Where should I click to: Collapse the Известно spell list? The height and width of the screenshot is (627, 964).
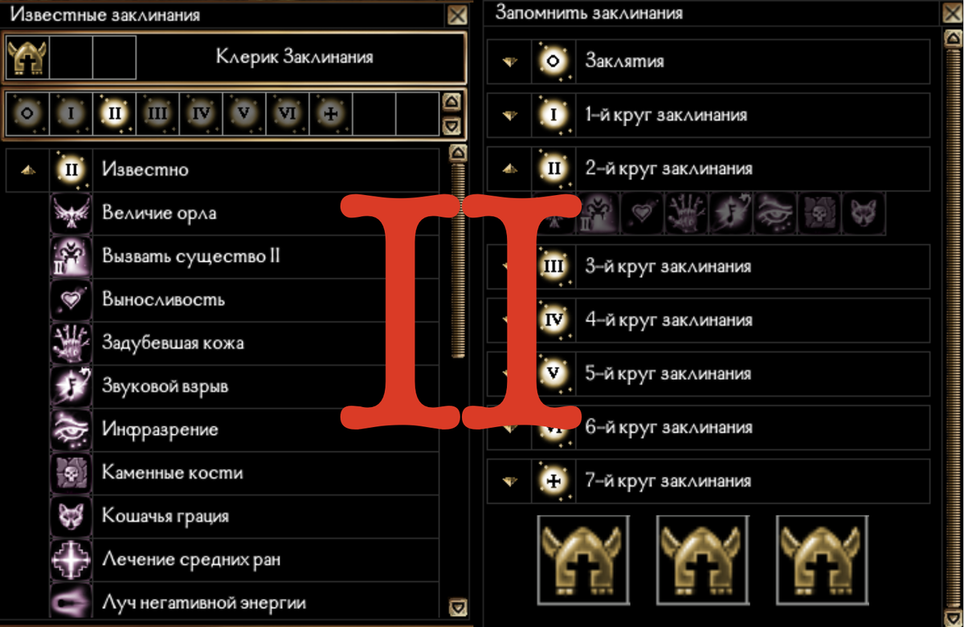(28, 170)
